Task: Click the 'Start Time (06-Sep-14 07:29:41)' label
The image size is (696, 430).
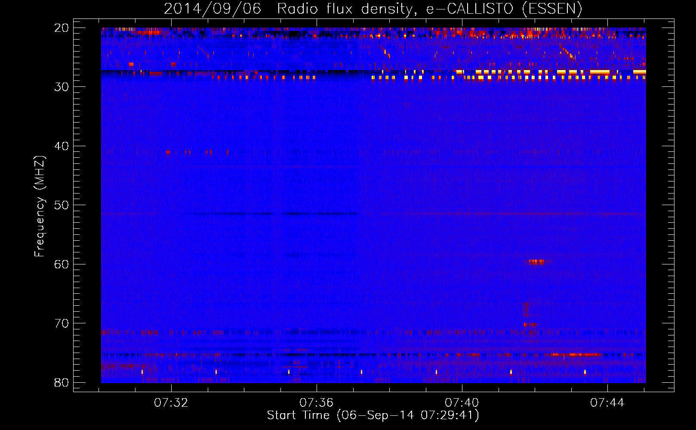Action: point(373,415)
